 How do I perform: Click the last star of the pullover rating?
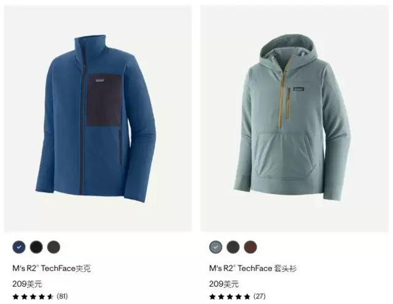247,297
